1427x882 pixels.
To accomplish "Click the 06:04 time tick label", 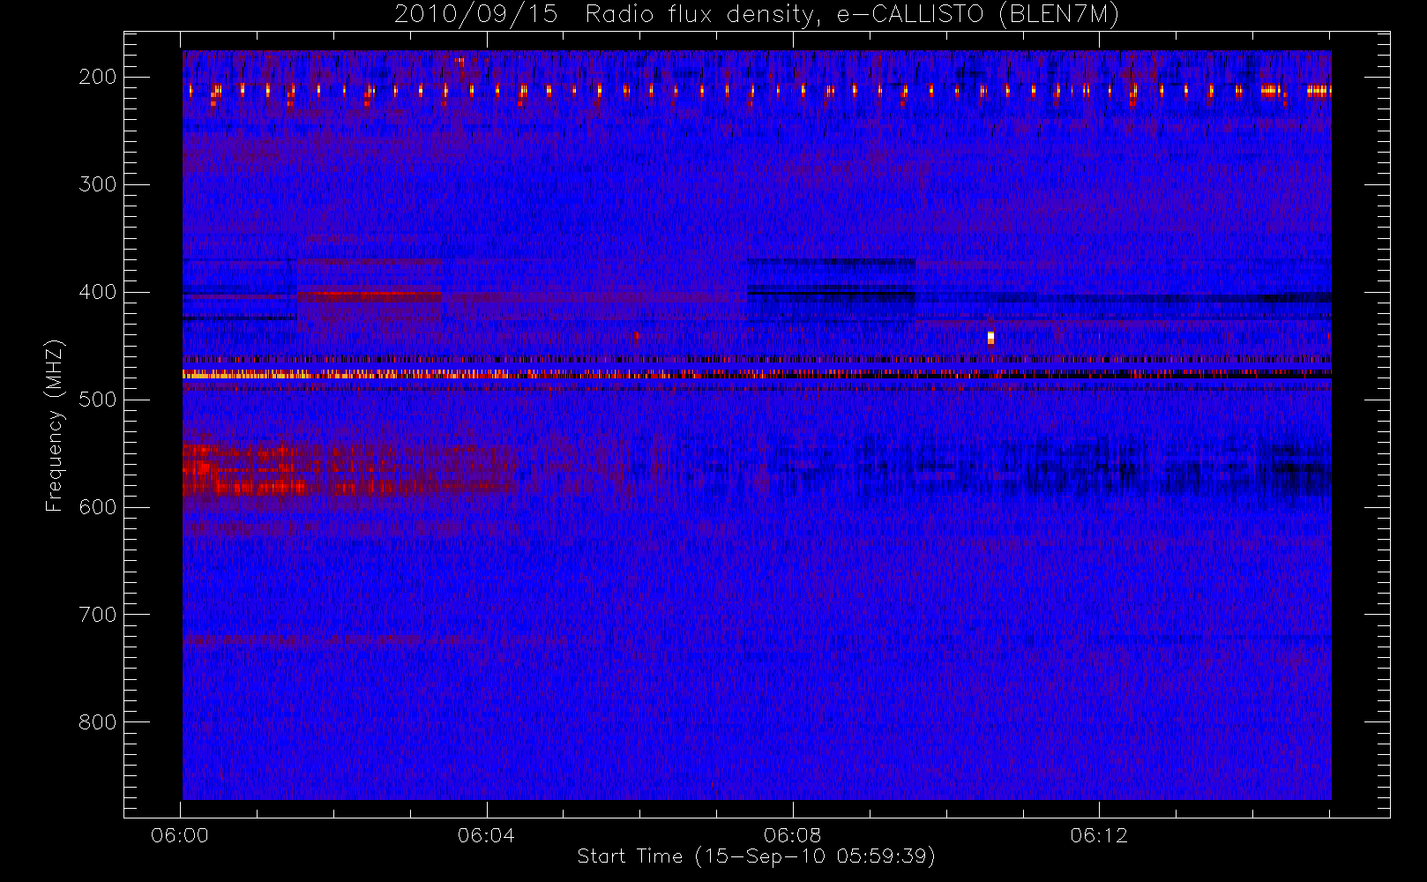I will 486,835.
